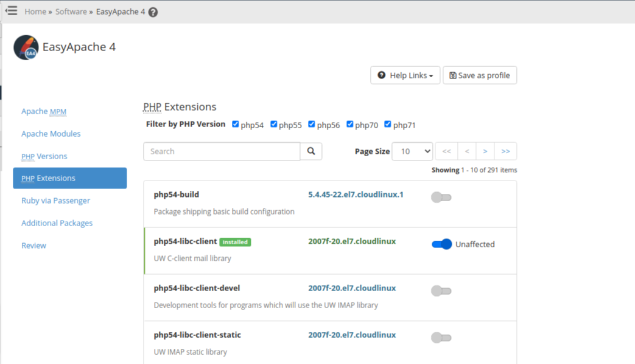
Task: Switch to PHP Versions section
Action: pyautogui.click(x=44, y=156)
